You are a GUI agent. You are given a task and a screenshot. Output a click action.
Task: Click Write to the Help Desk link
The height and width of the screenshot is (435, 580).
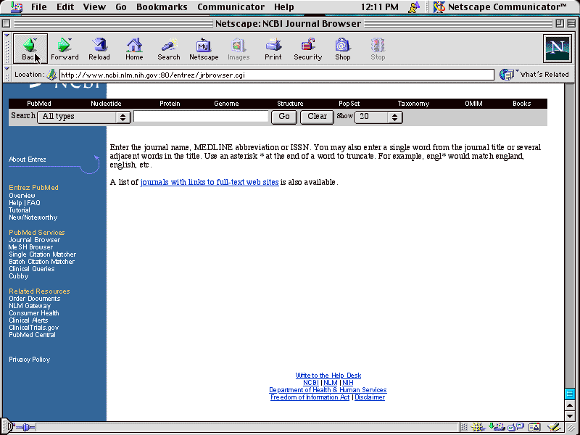328,376
